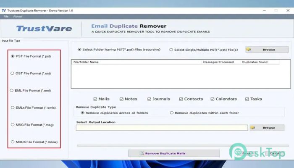Viewport: 294px width, 168px height.
Task: Uncheck the Tasks checkbox
Action: (x=247, y=99)
